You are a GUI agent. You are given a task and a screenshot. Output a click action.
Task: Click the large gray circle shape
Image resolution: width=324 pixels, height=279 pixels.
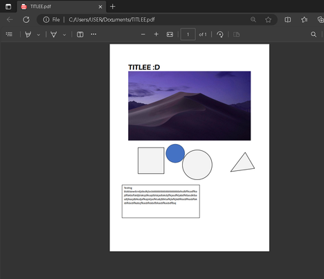197,165
